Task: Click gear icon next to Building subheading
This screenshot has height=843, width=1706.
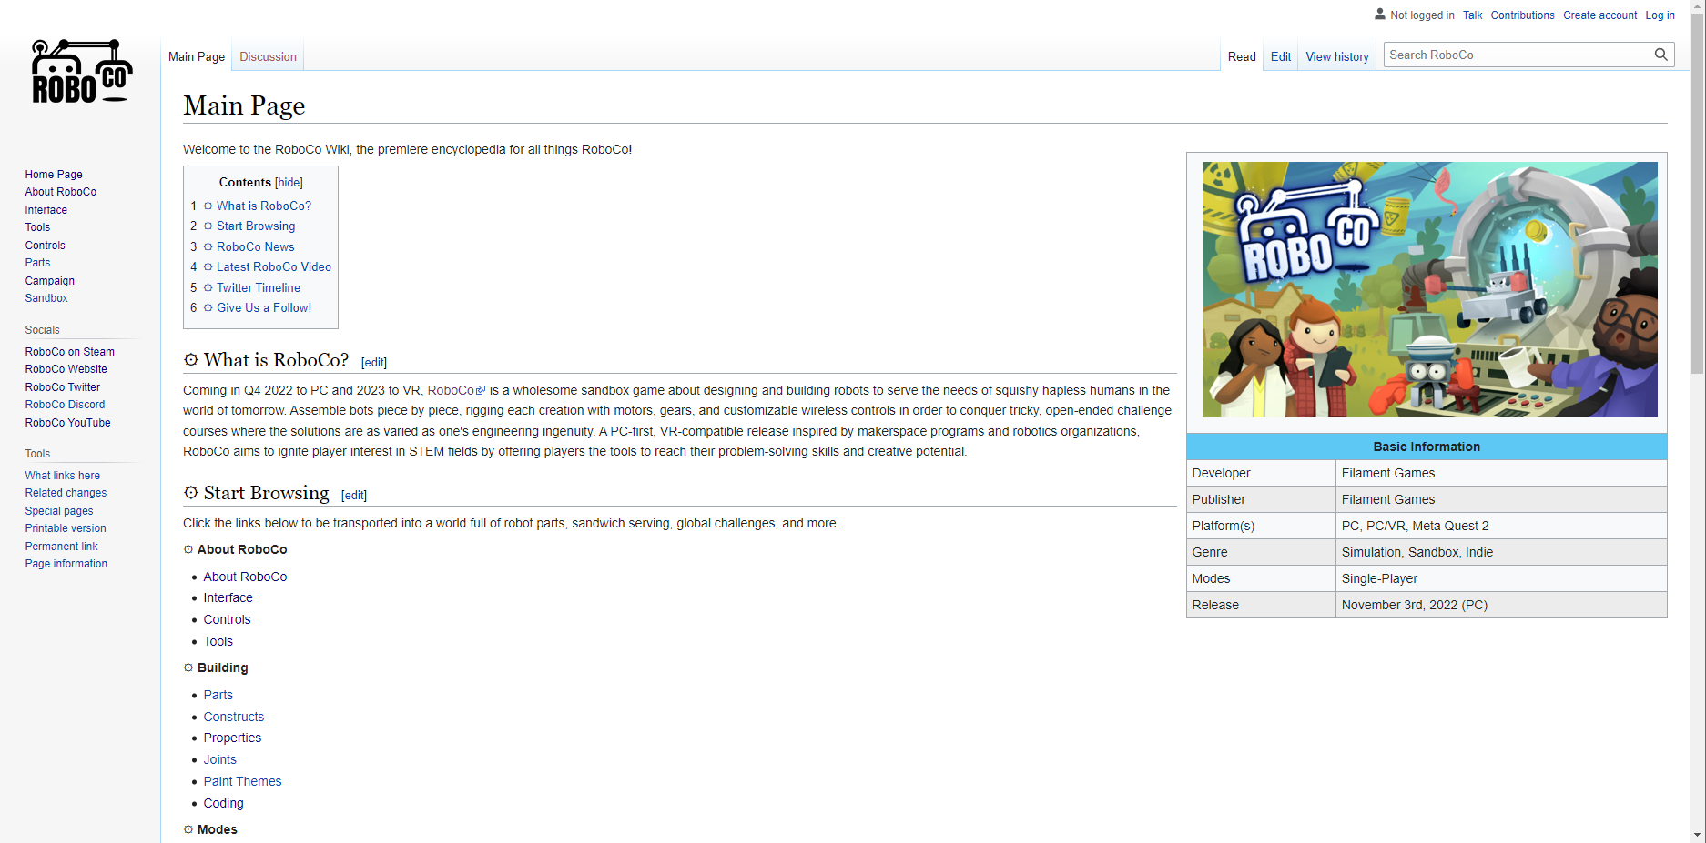Action: (x=188, y=667)
